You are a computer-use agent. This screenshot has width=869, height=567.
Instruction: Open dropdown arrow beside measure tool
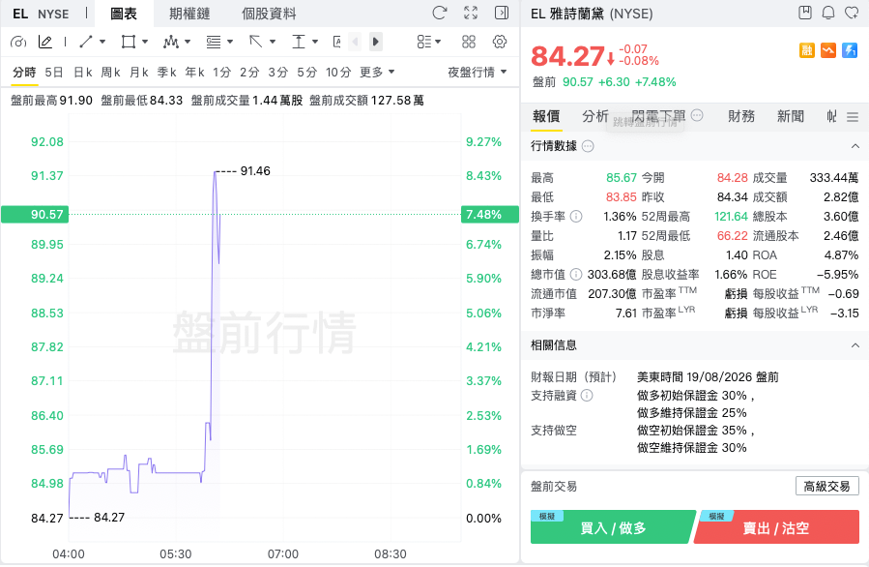coord(315,42)
